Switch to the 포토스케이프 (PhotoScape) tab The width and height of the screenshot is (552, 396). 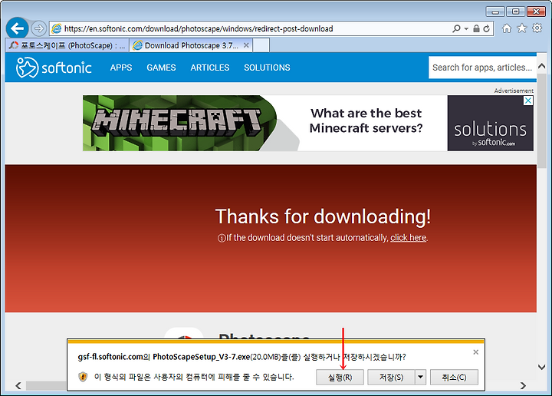coord(67,45)
